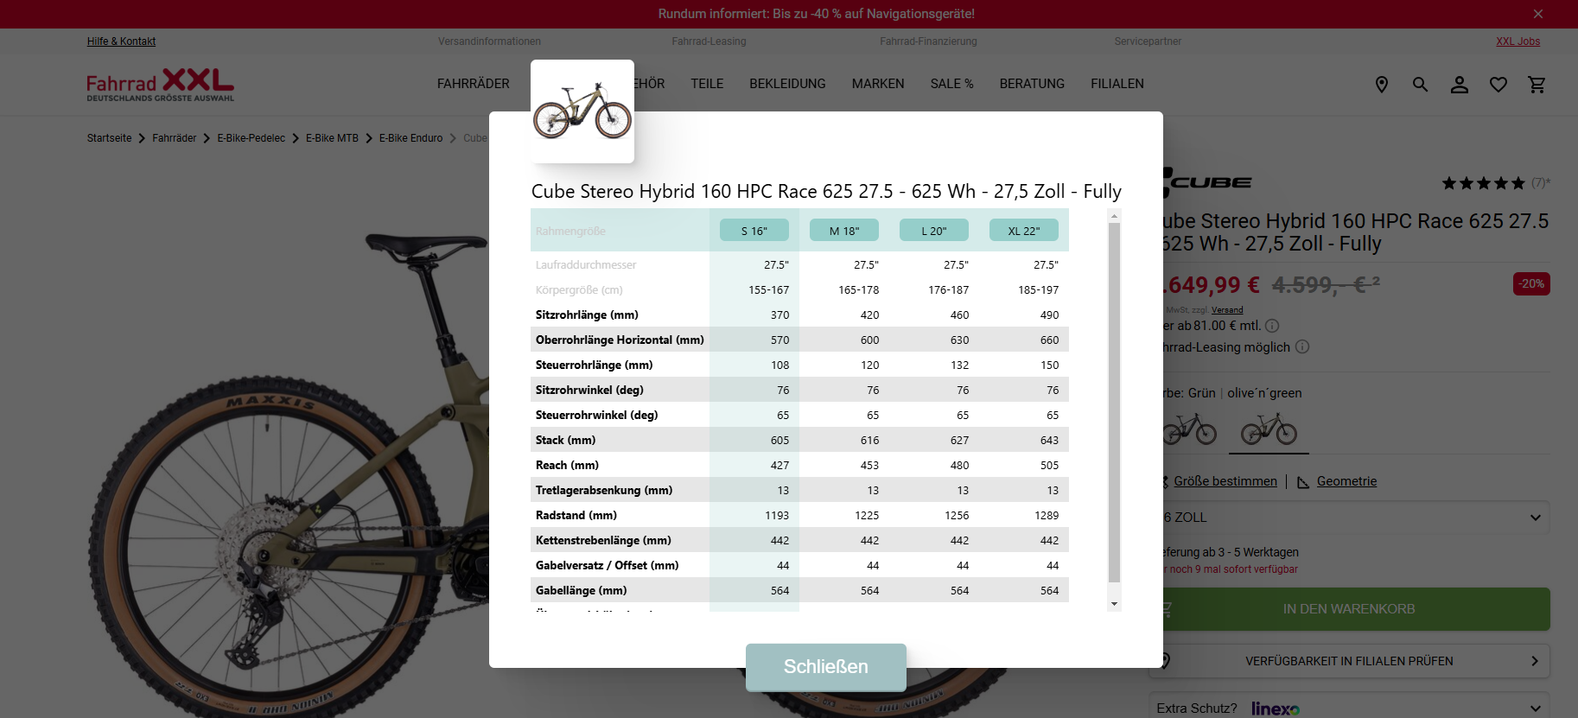Open the Geometrie link
This screenshot has width=1578, height=718.
(x=1346, y=481)
